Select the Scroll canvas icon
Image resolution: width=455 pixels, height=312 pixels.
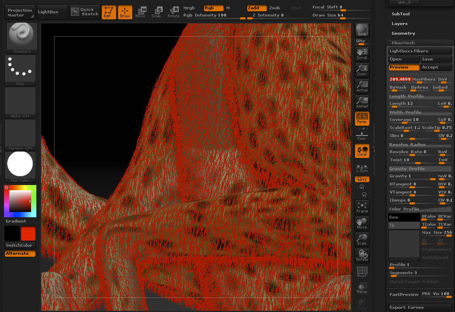pyautogui.click(x=362, y=53)
